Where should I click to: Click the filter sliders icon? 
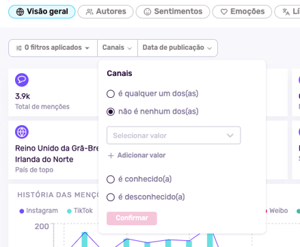[x=19, y=48]
